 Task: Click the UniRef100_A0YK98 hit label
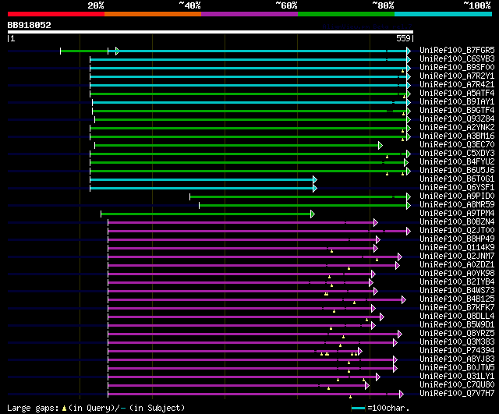pos(457,274)
